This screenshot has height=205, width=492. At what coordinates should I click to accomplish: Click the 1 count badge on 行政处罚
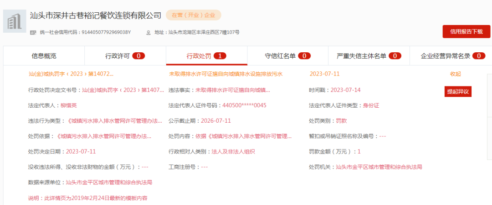point(220,56)
